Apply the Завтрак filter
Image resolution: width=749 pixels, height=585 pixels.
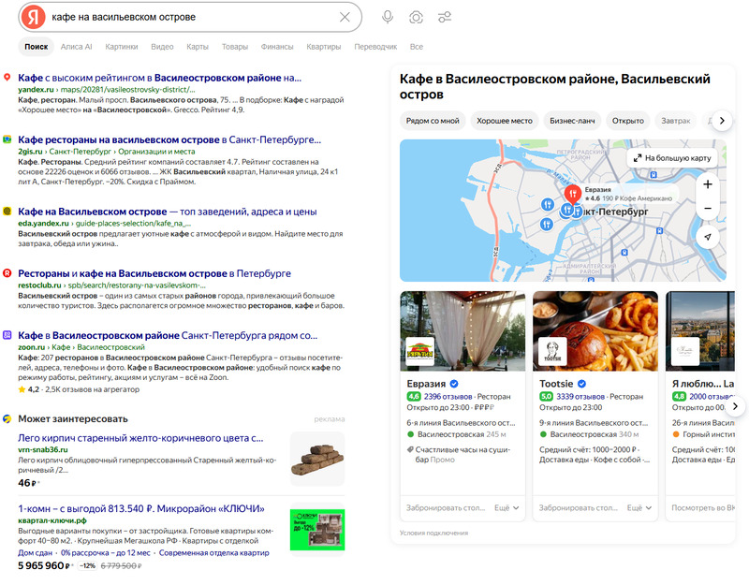(x=675, y=121)
